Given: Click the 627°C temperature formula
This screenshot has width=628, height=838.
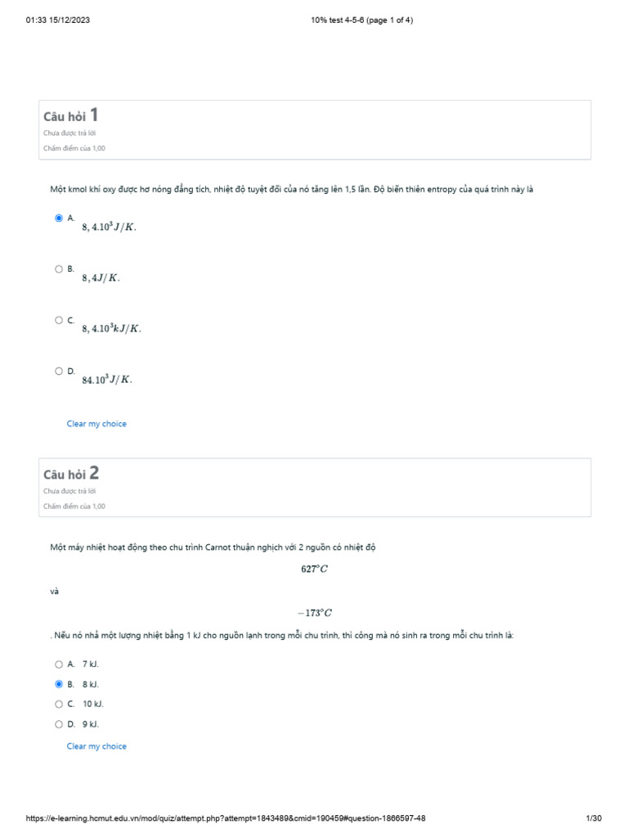Looking at the screenshot, I should coord(314,570).
